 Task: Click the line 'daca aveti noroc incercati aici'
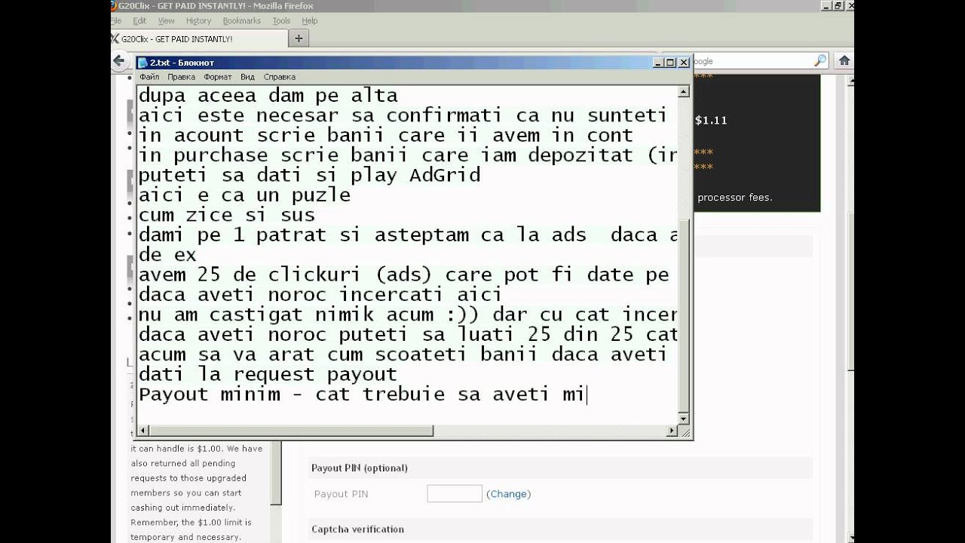[x=320, y=295]
